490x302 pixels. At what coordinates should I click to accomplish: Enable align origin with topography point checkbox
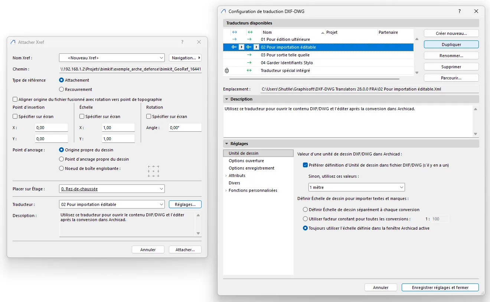pyautogui.click(x=15, y=99)
